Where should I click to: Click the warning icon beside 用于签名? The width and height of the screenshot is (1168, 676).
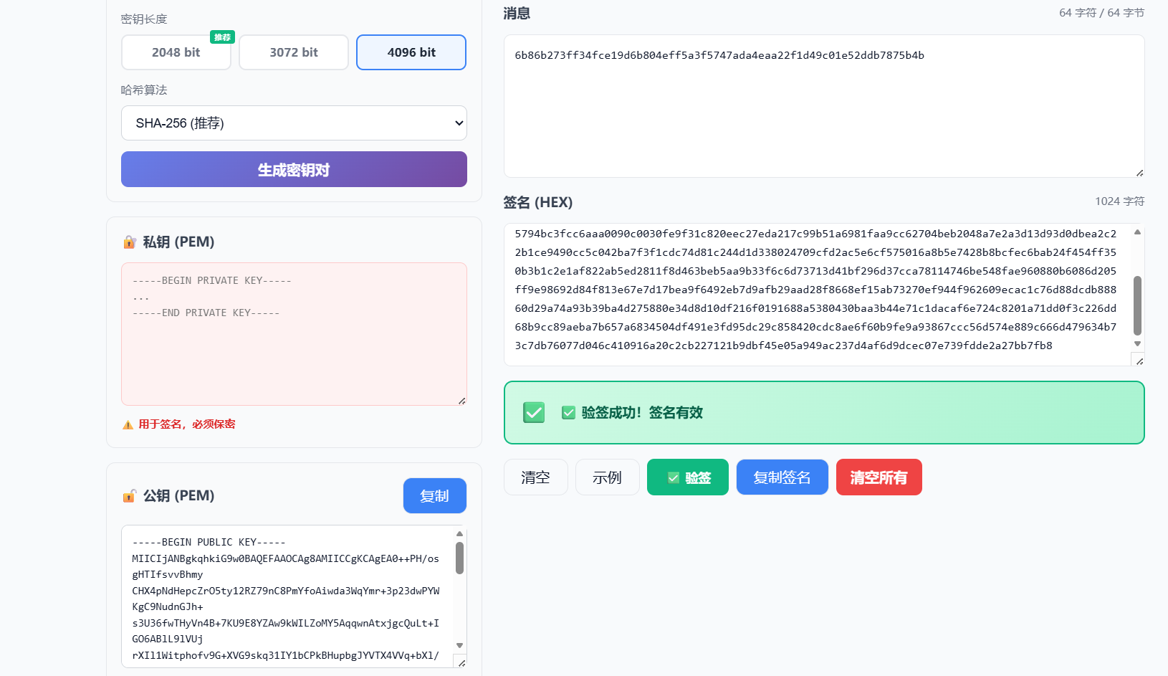(x=128, y=424)
